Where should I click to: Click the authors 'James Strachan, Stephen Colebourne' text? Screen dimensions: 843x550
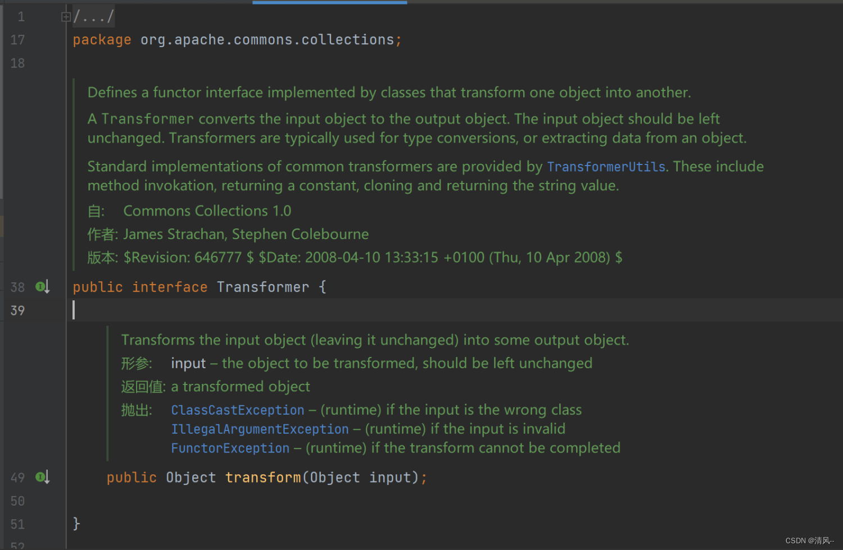(x=246, y=234)
